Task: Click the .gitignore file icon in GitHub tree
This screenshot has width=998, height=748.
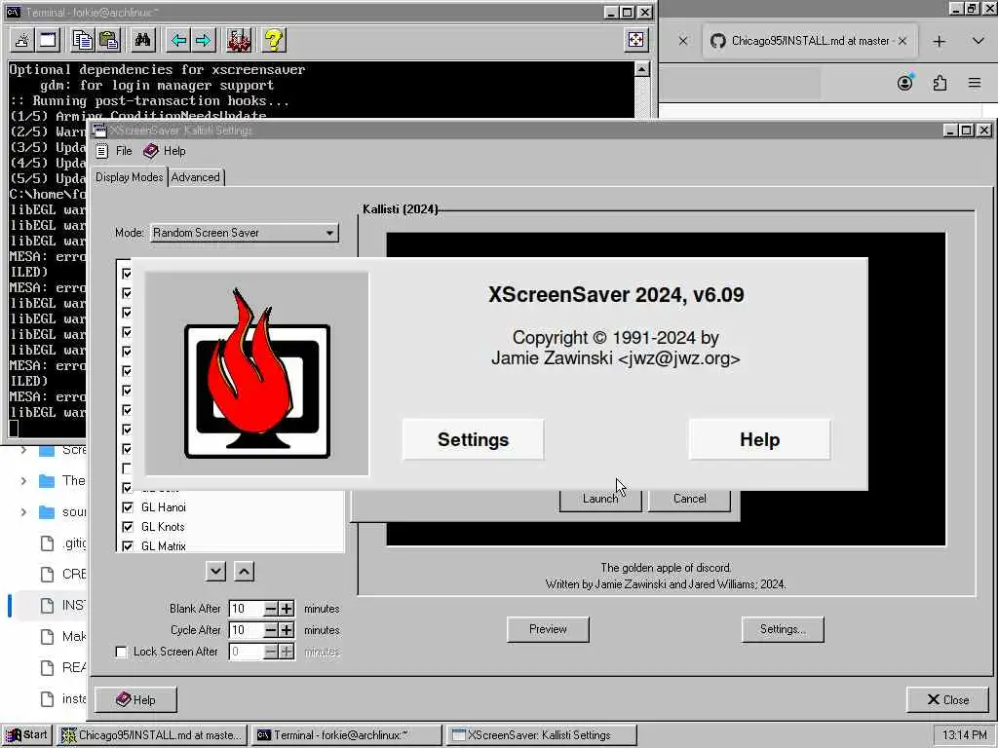Action: [x=47, y=543]
